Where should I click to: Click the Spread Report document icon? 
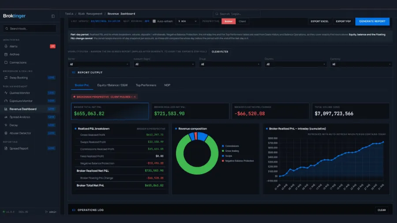(x=6, y=149)
